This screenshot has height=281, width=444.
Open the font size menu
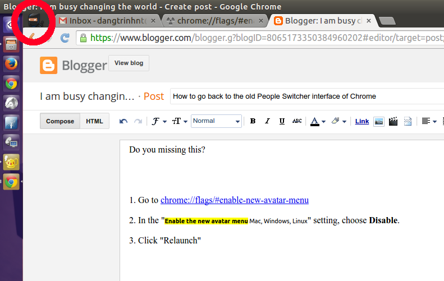pos(180,121)
